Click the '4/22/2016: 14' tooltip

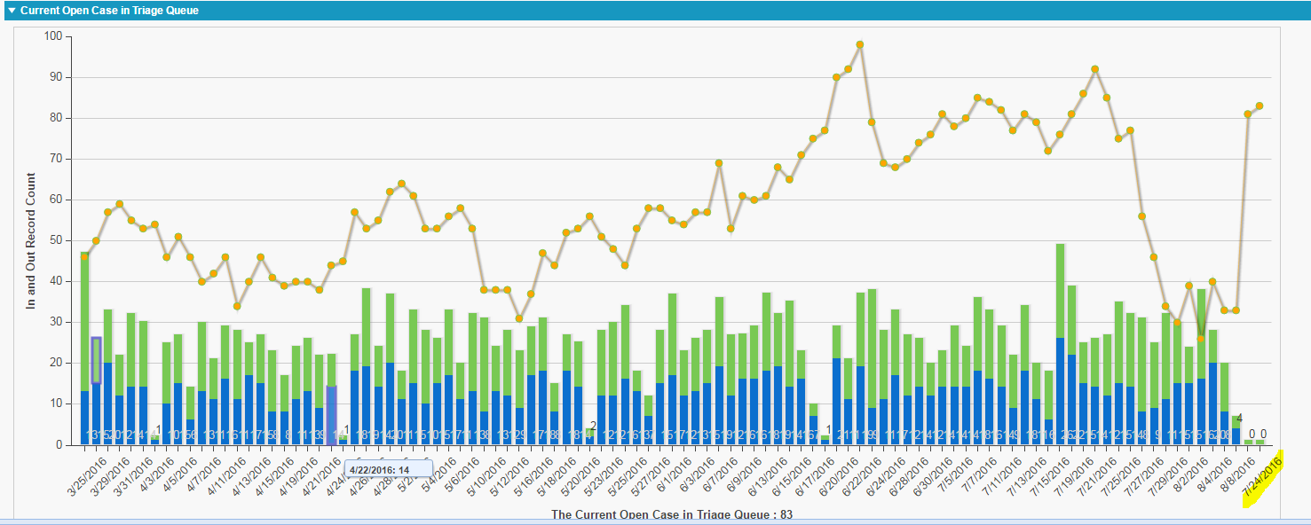(x=387, y=469)
